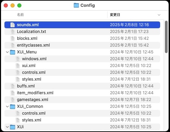This screenshot has height=132, width=170.
Task: Collapse the XUi_Menu folder
Action: tap(7, 52)
